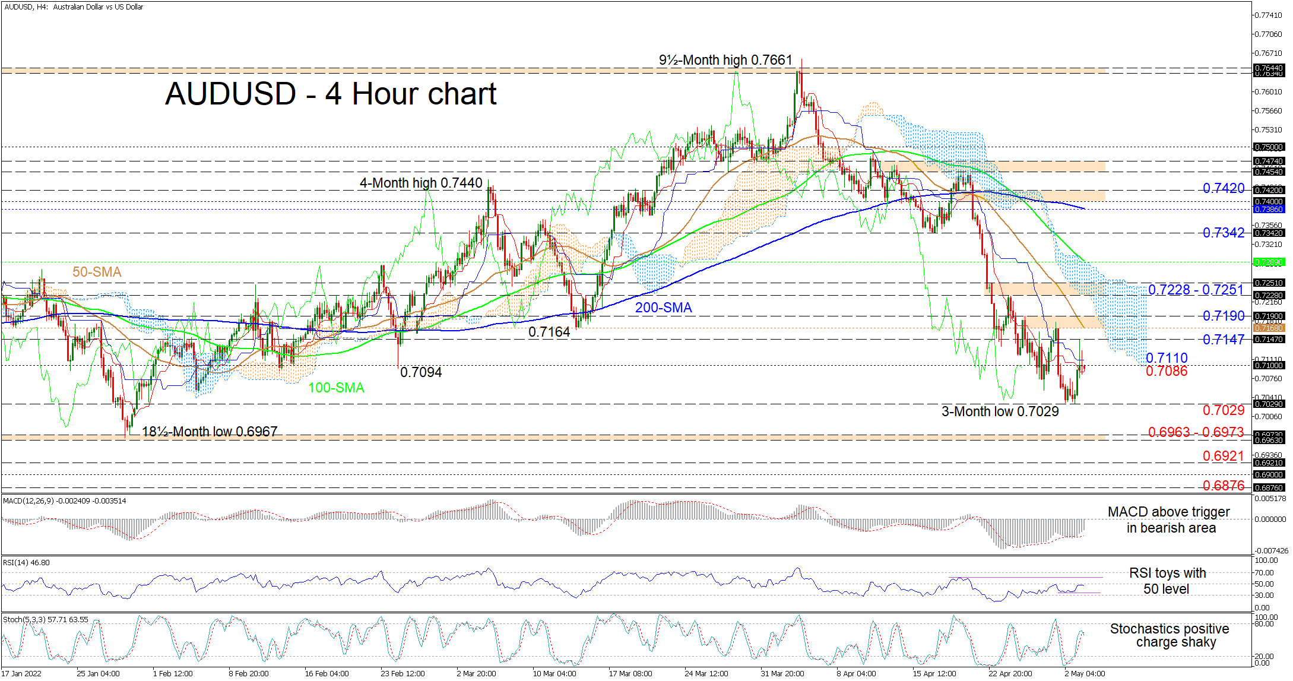1293x681 pixels.
Task: Click the red 0.6963 - 0.6973 support label
Action: point(1195,432)
